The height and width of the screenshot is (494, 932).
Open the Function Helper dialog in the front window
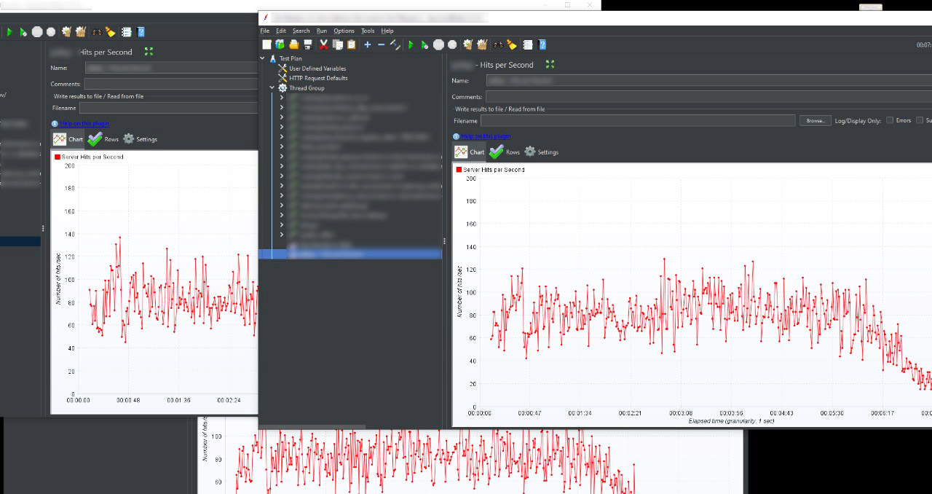pyautogui.click(x=528, y=44)
